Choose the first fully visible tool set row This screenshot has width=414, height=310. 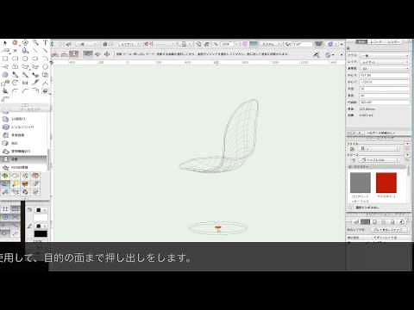point(23,119)
